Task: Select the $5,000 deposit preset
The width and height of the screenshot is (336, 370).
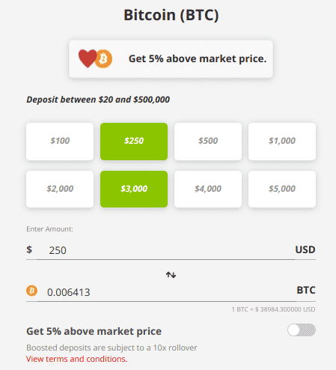Action: [282, 189]
